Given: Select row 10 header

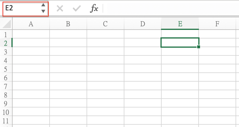Looking at the screenshot, I should tap(6, 113).
